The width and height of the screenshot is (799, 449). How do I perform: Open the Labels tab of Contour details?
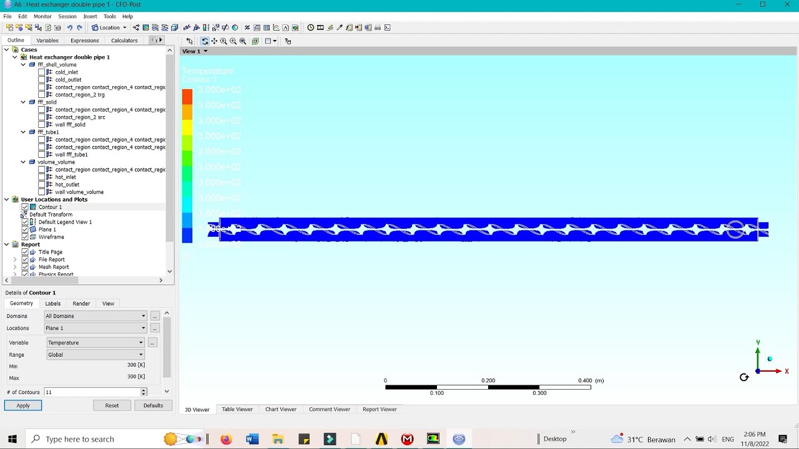click(x=53, y=304)
